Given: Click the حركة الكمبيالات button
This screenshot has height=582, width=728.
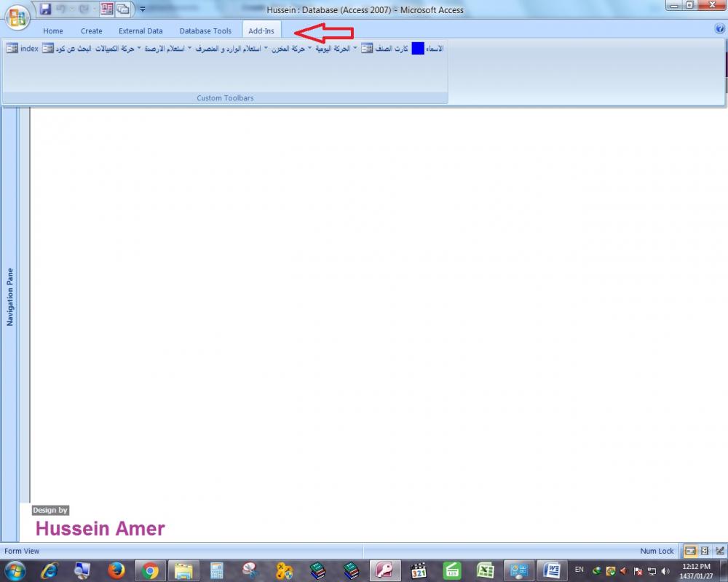Looking at the screenshot, I should point(115,49).
